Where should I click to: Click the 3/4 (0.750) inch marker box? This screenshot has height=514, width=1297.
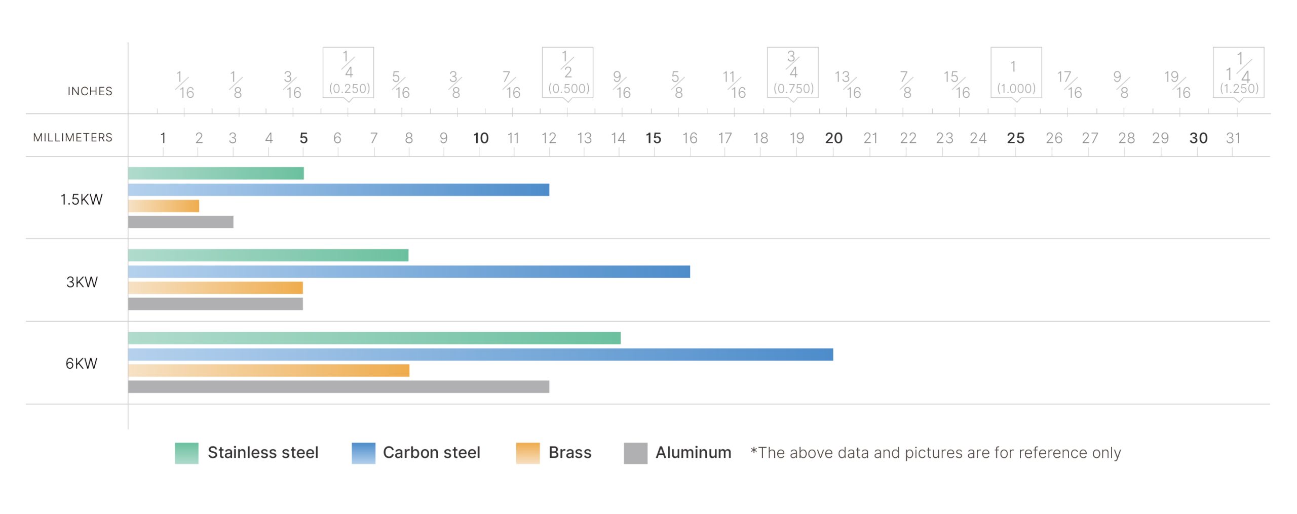793,73
